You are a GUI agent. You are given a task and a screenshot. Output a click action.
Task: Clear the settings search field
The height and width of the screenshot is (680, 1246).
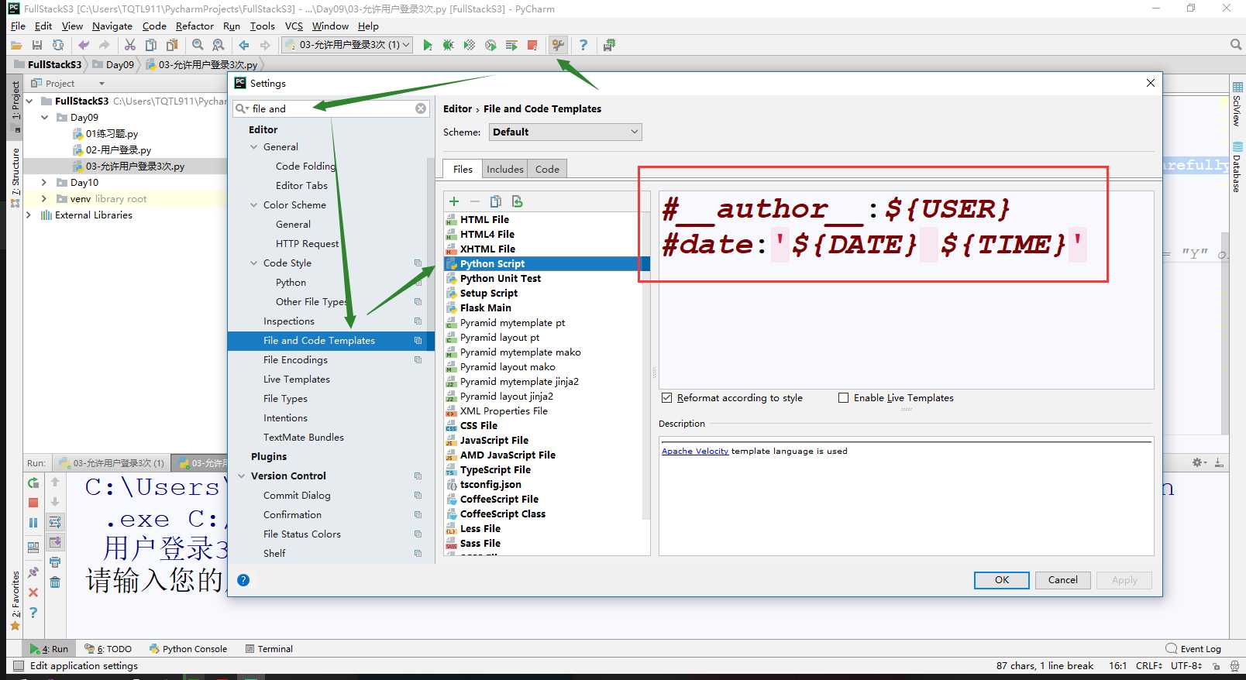(x=421, y=108)
